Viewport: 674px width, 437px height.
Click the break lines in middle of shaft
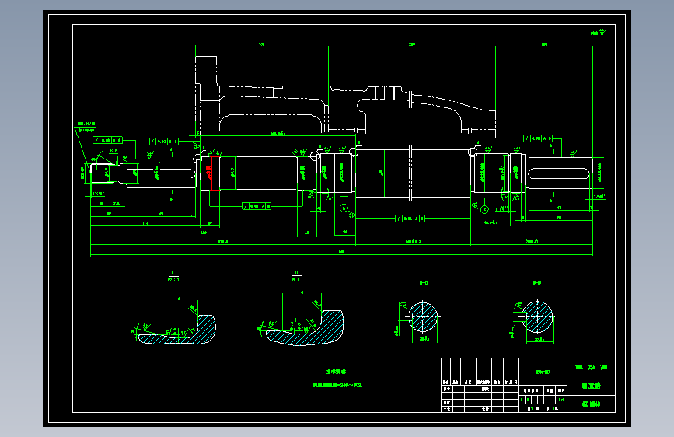pyautogui.click(x=410, y=173)
